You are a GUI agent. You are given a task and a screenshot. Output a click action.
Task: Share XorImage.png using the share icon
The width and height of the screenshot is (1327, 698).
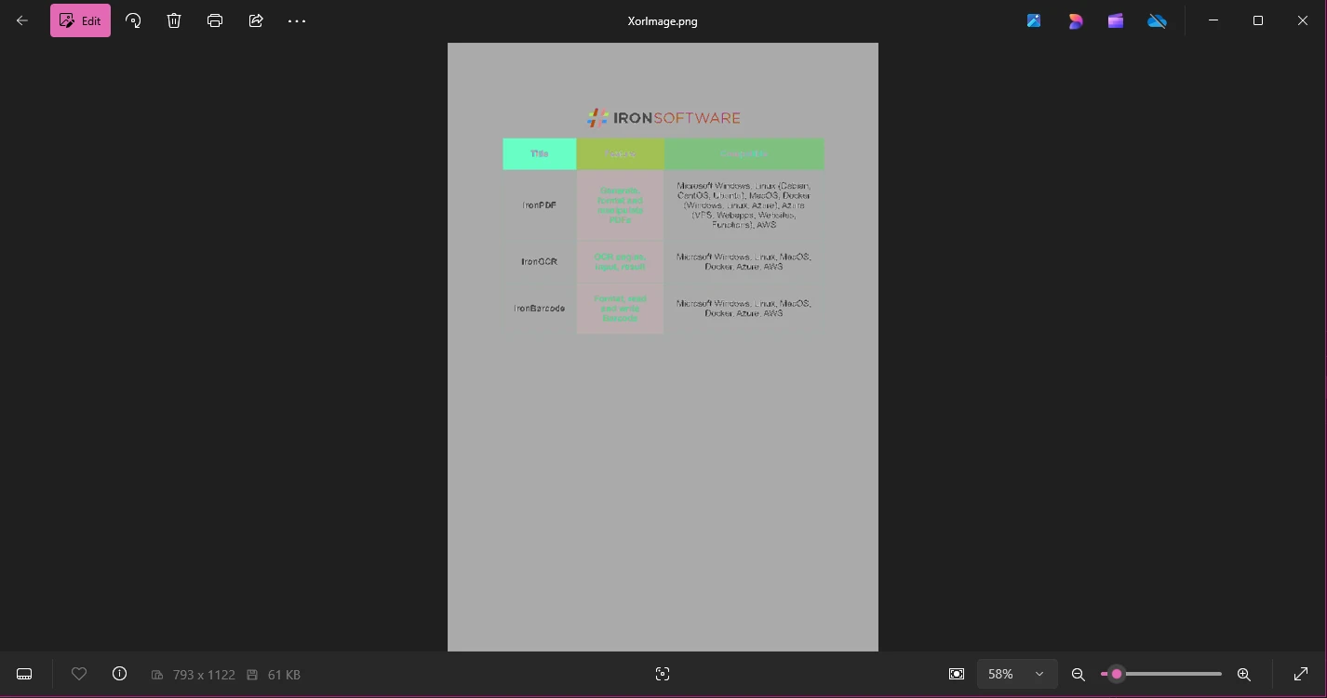[x=256, y=20]
